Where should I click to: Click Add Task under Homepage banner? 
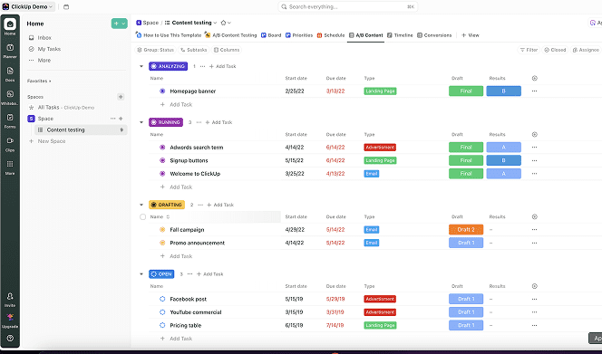177,104
